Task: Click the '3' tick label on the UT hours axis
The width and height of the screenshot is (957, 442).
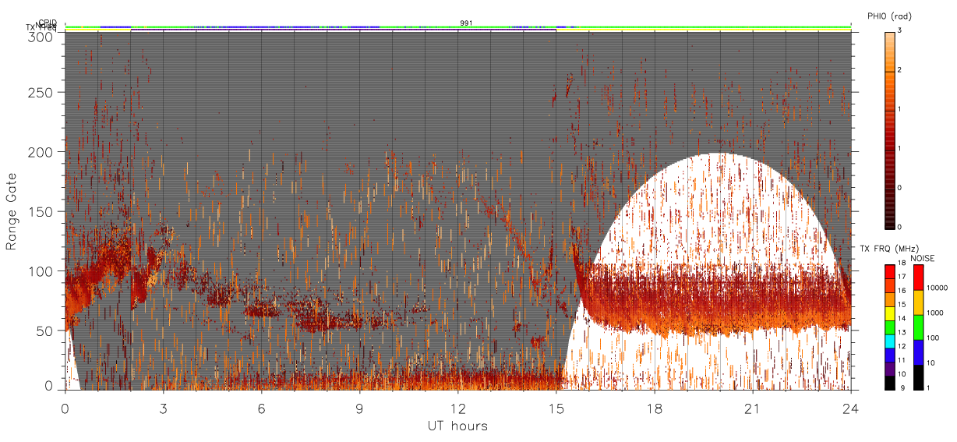Action: [x=163, y=408]
